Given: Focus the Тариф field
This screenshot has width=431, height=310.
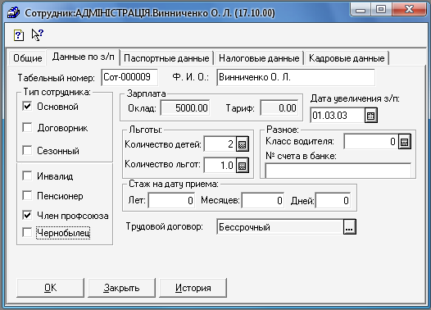Looking at the screenshot, I should [279, 107].
